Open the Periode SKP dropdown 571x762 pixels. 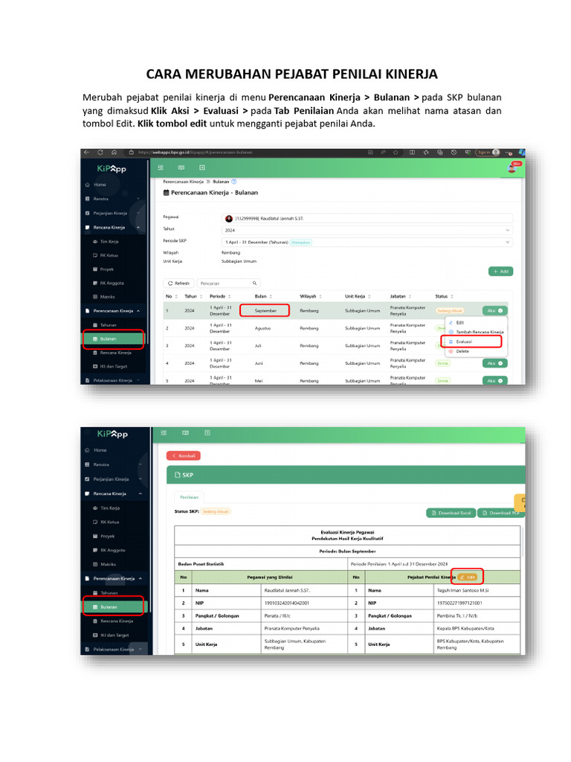pyautogui.click(x=367, y=242)
